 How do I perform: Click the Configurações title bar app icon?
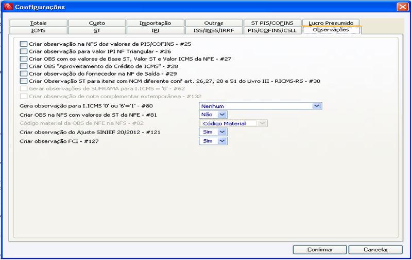tap(8, 7)
